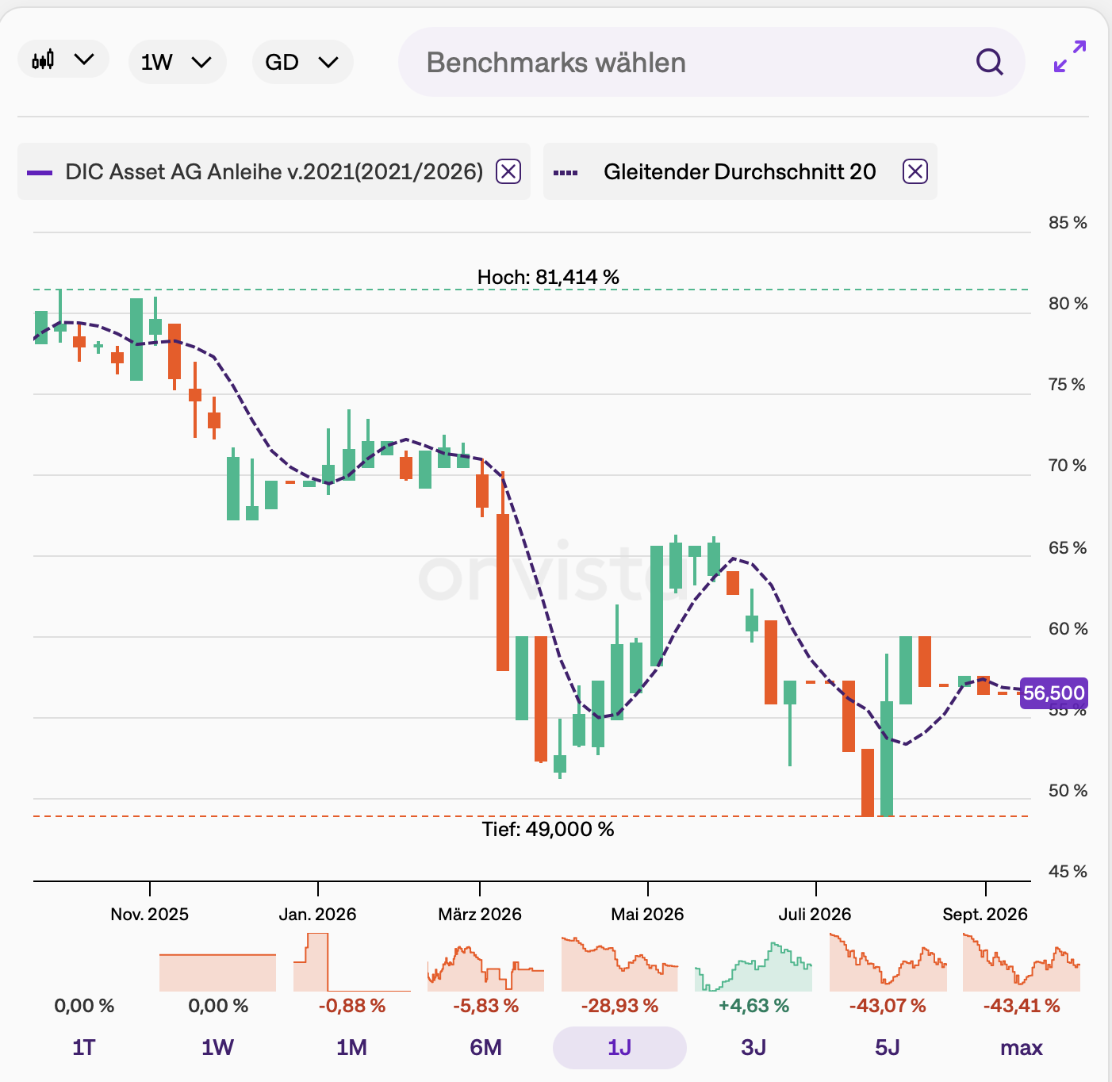The height and width of the screenshot is (1082, 1112).
Task: Choose the max time range
Action: (1022, 1048)
